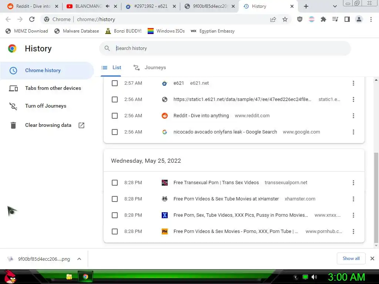Click the green monitor tray icon
379x284 pixels.
pyautogui.click(x=305, y=277)
